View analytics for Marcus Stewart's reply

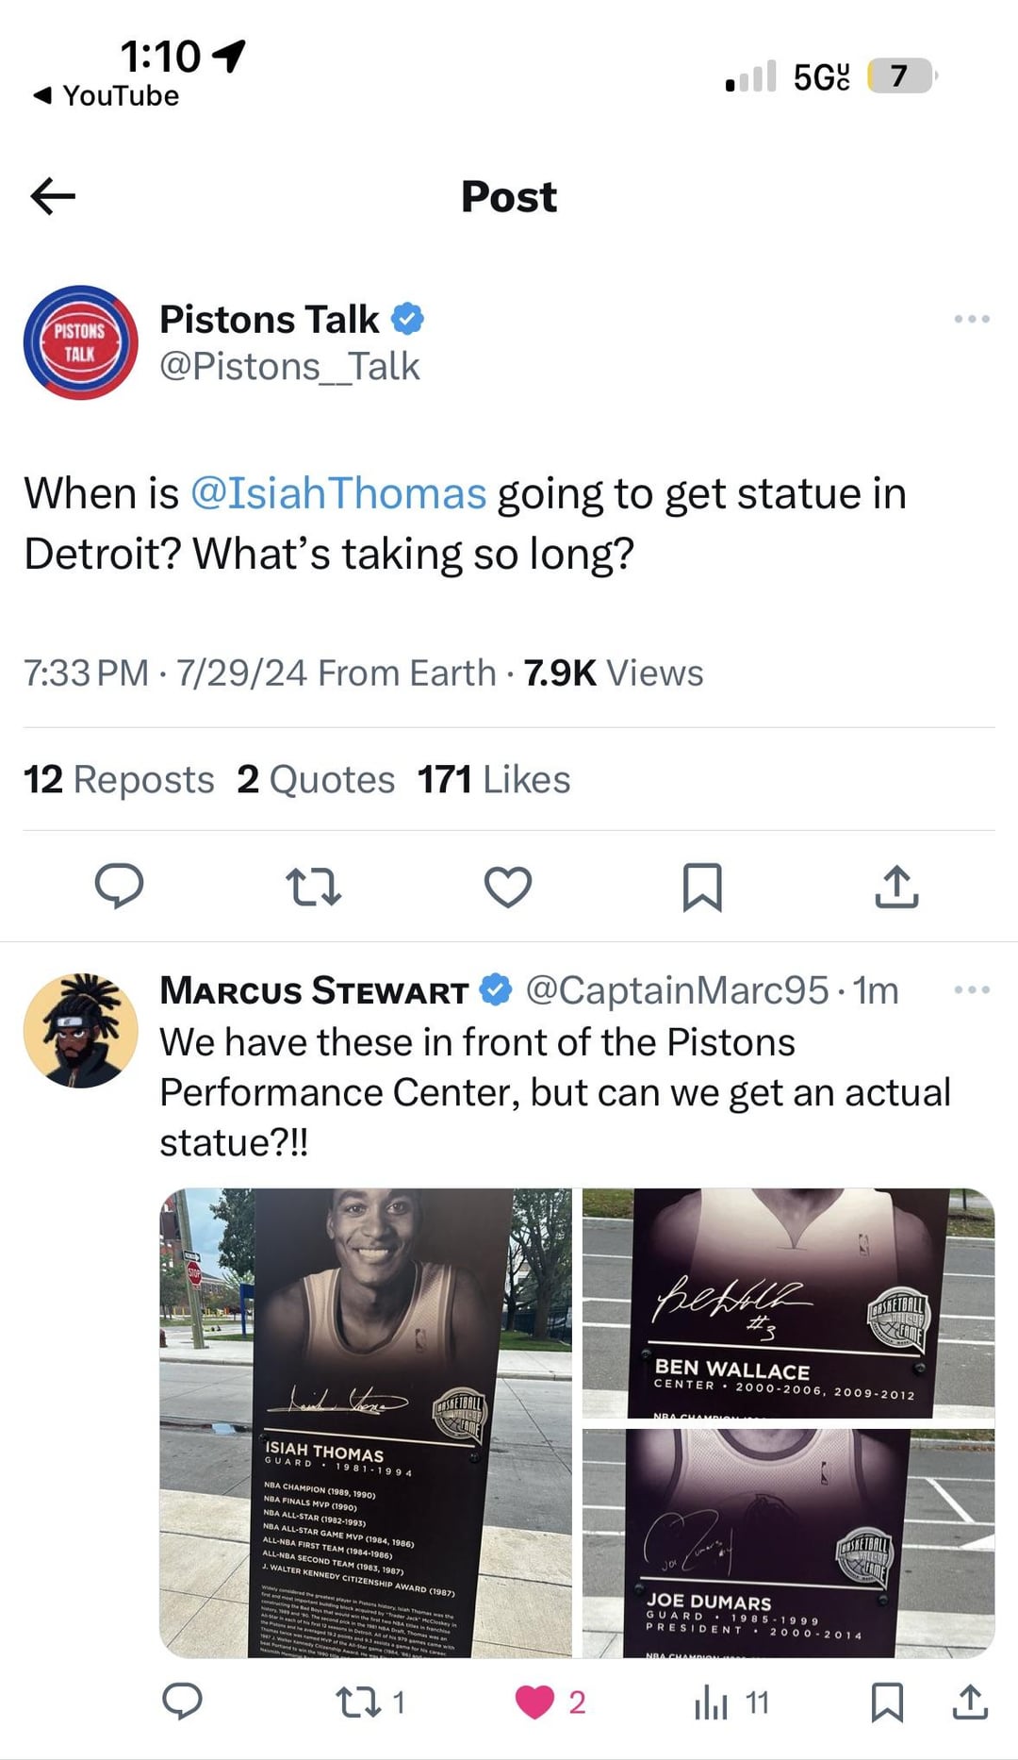[x=713, y=1702]
